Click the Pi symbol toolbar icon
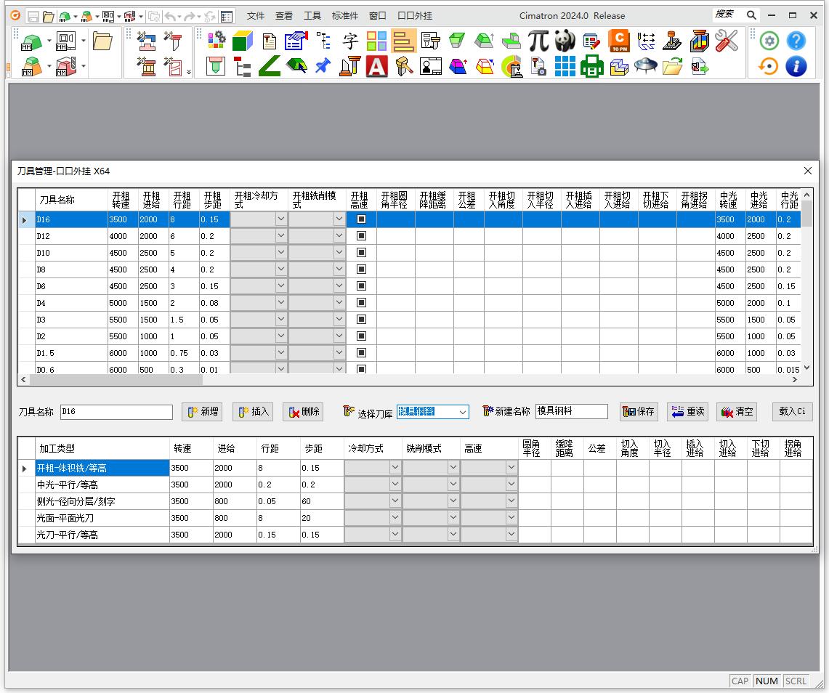 coord(538,41)
